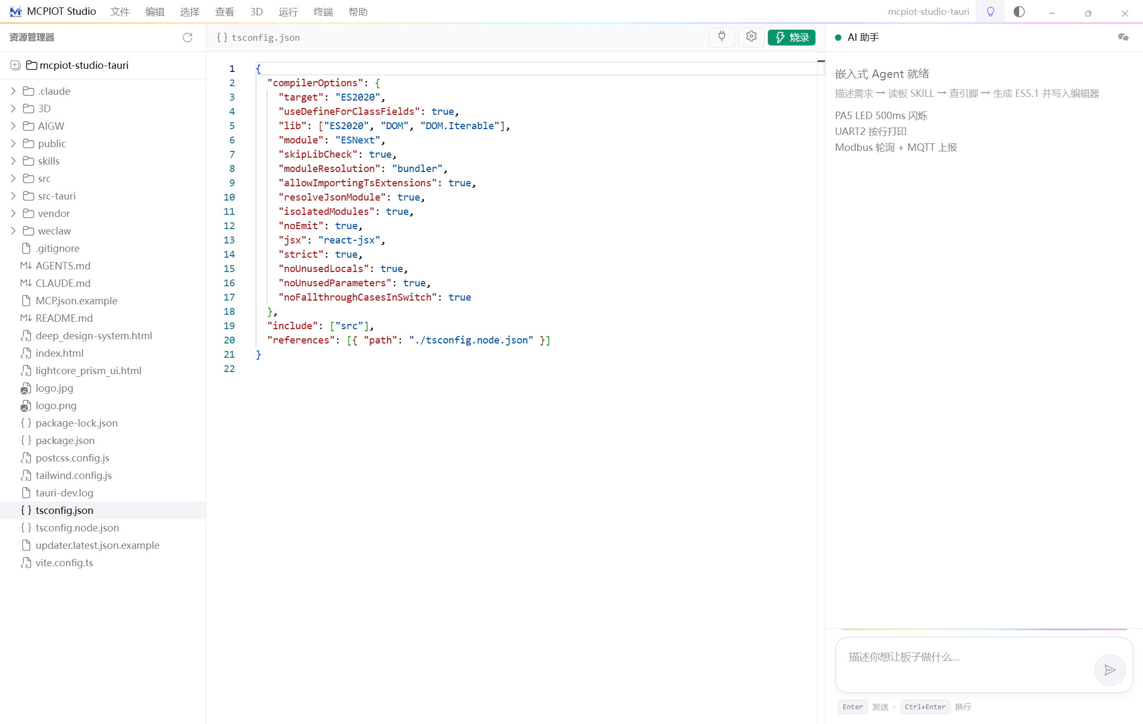Expand the public folder

coord(13,143)
